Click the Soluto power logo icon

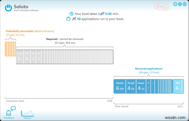8,8
